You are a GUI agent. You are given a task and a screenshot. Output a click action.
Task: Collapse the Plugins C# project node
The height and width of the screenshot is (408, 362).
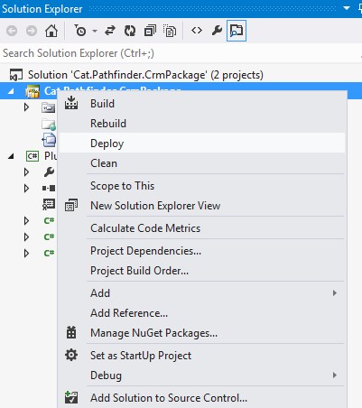tap(11, 156)
